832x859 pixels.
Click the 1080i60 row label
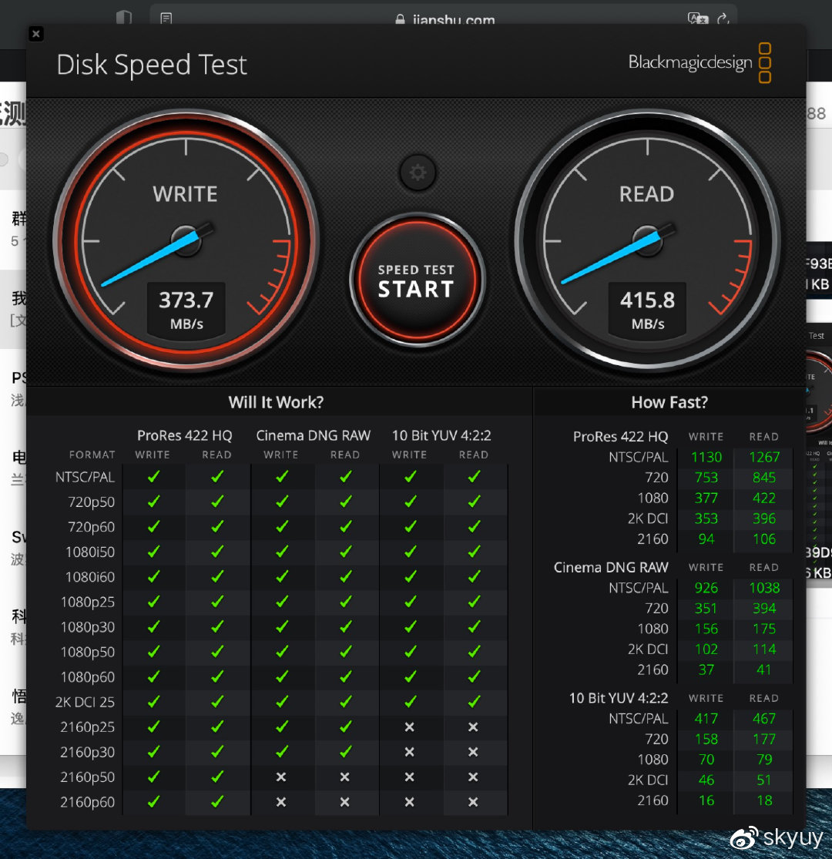pos(90,577)
